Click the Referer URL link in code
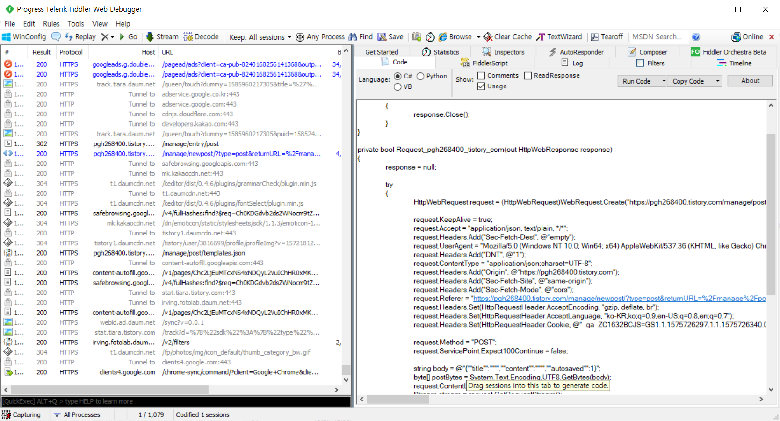This screenshot has width=780, height=421. (619, 299)
